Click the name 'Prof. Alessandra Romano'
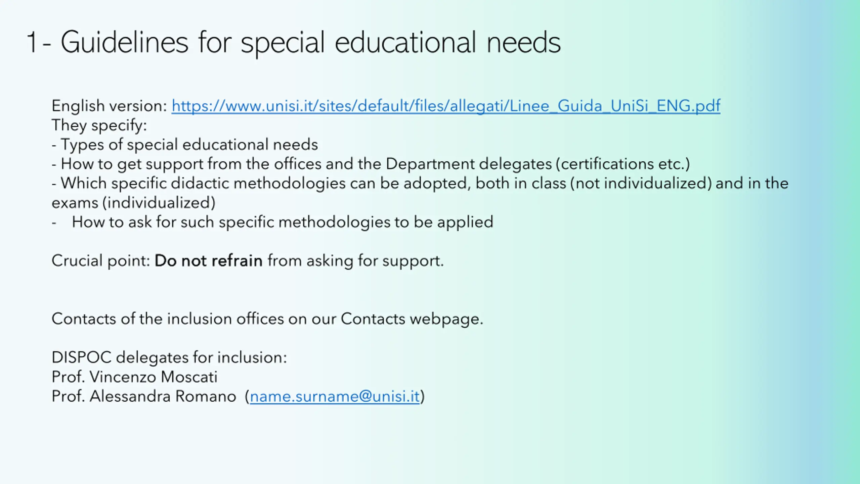Image resolution: width=860 pixels, height=484 pixels. click(144, 396)
